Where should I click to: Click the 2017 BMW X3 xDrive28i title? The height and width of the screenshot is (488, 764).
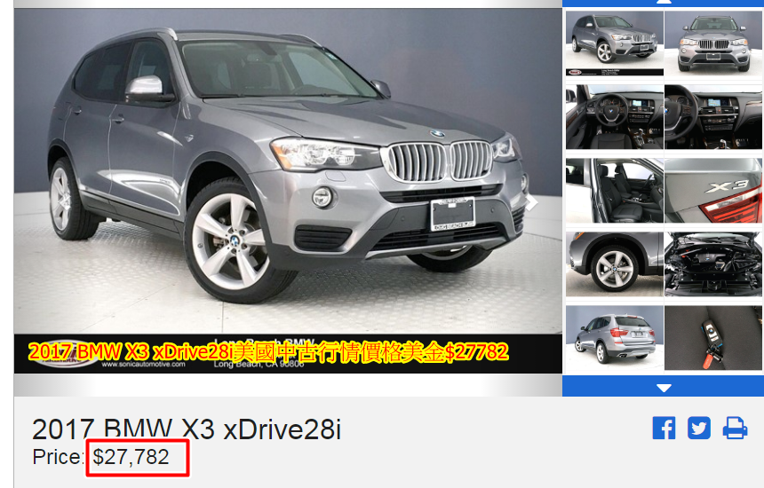(x=187, y=429)
